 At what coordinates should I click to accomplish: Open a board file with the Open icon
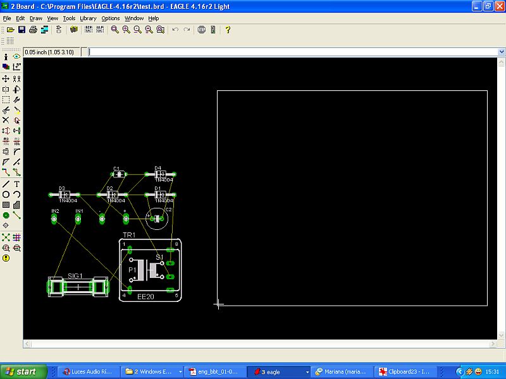pyautogui.click(x=11, y=30)
